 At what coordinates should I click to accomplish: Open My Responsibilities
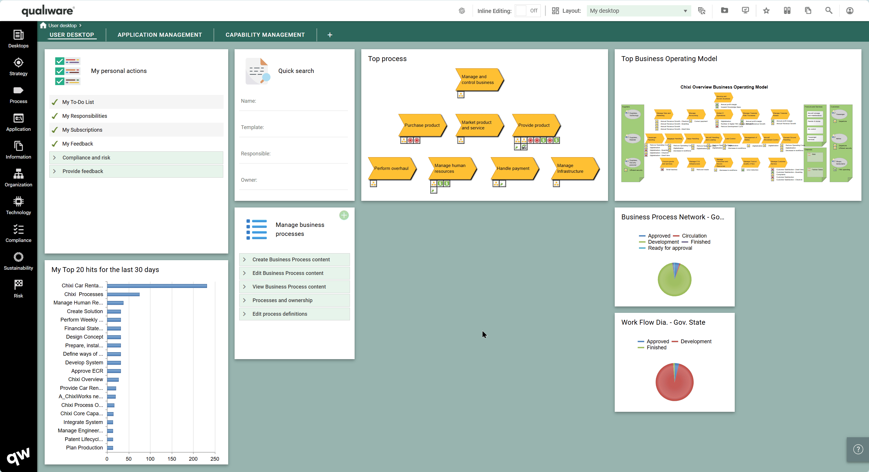click(x=136, y=116)
